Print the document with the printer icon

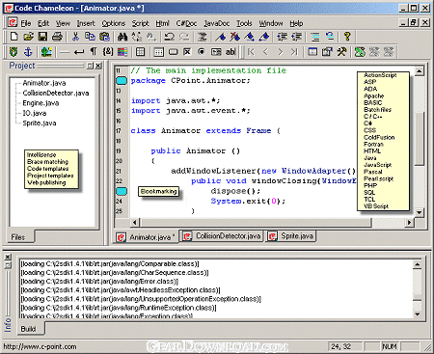[x=57, y=37]
